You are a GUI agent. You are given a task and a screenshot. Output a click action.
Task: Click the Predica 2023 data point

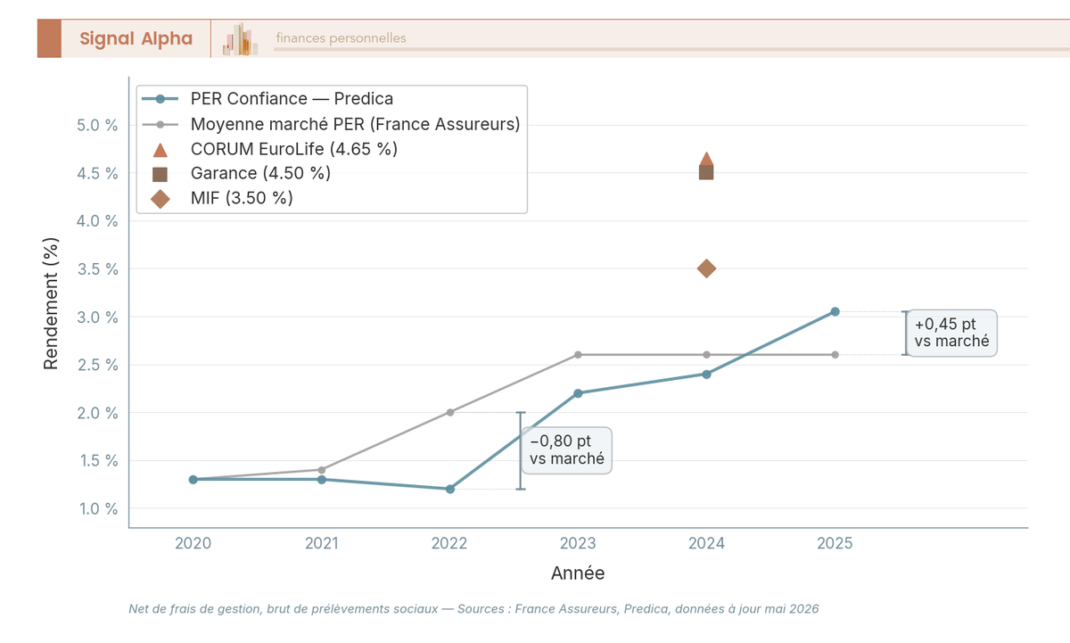coord(578,393)
